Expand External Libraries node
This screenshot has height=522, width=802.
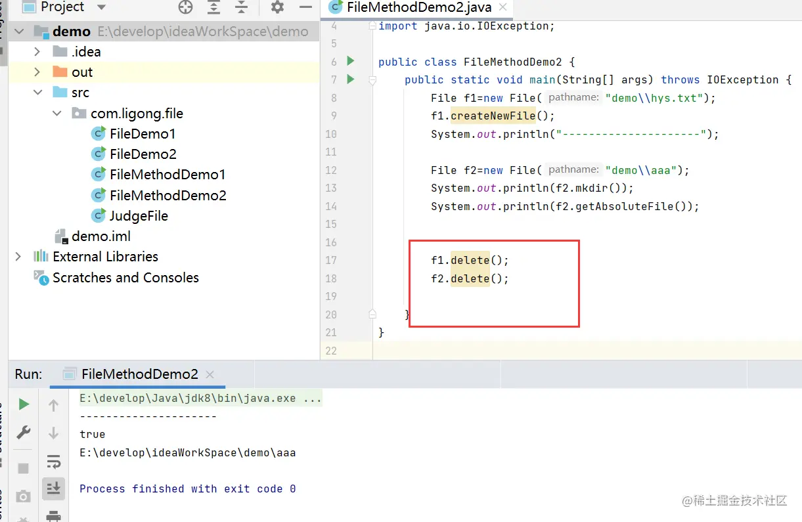pos(18,257)
